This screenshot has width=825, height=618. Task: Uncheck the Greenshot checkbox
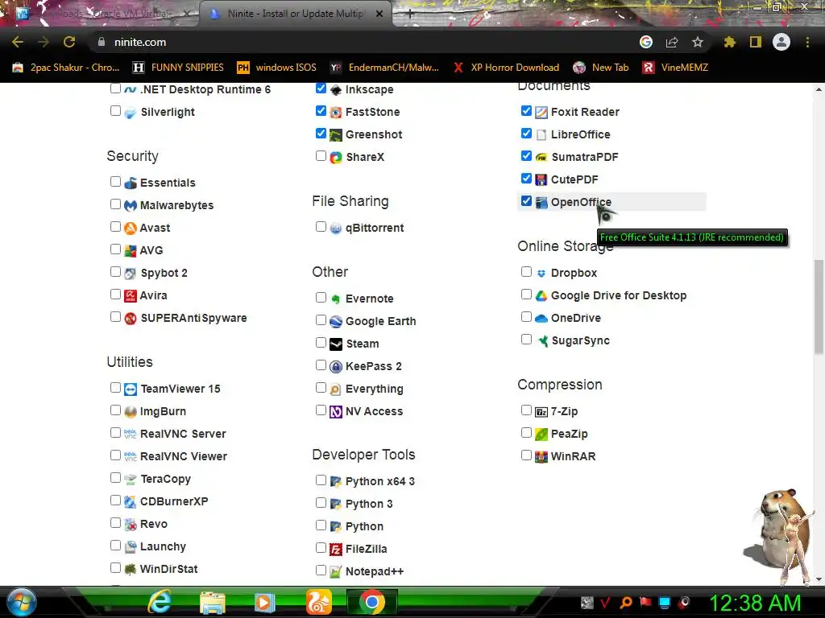(x=321, y=134)
